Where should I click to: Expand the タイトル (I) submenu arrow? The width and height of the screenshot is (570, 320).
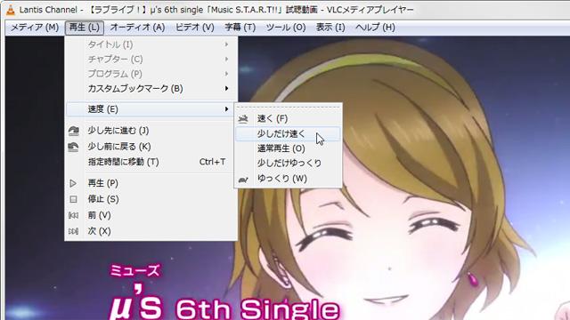point(226,44)
